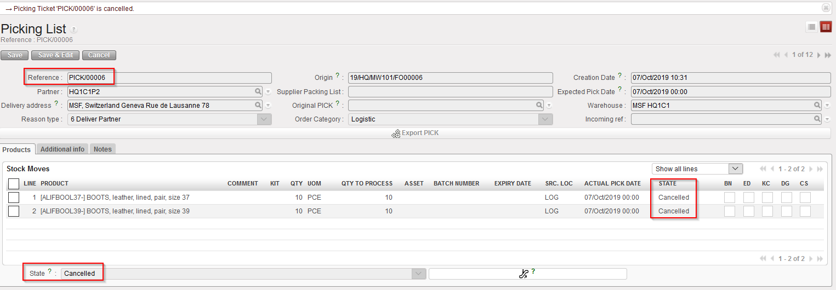Go to next record arrow

(x=819, y=55)
